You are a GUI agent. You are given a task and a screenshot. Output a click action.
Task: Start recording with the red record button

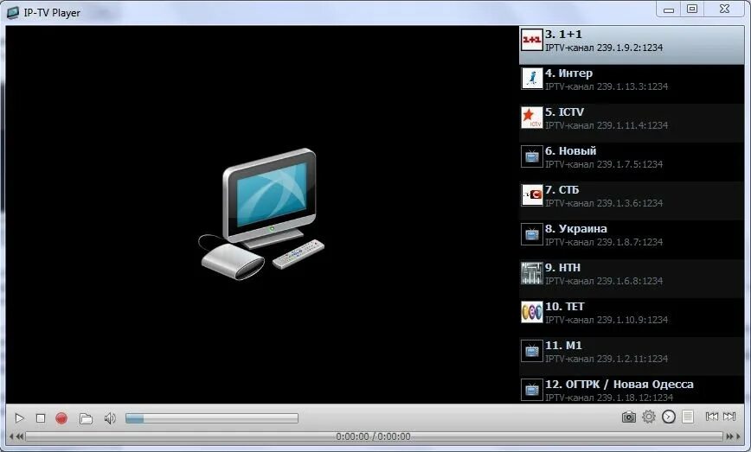61,418
